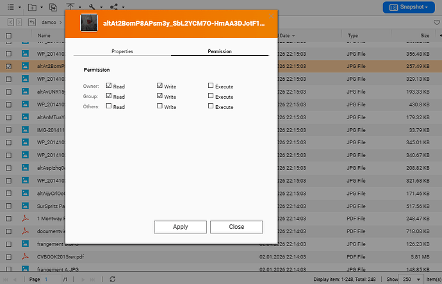Click the PDF icon for CVBOOK2015rev.pdf
Screen dimensions: 442x284
click(26, 256)
